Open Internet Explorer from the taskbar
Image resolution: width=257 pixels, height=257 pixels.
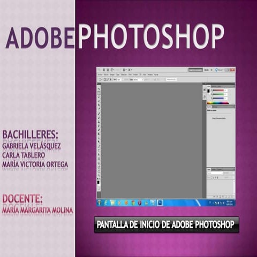point(106,203)
